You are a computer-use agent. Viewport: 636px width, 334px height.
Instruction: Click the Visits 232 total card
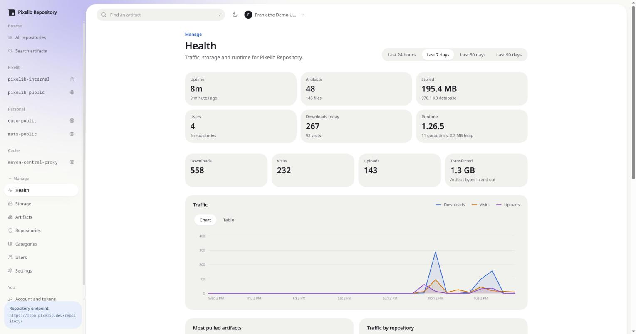tap(313, 170)
